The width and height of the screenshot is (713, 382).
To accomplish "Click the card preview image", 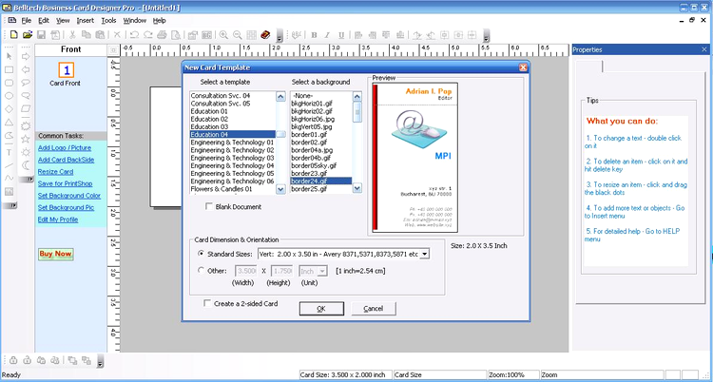I will 414,158.
